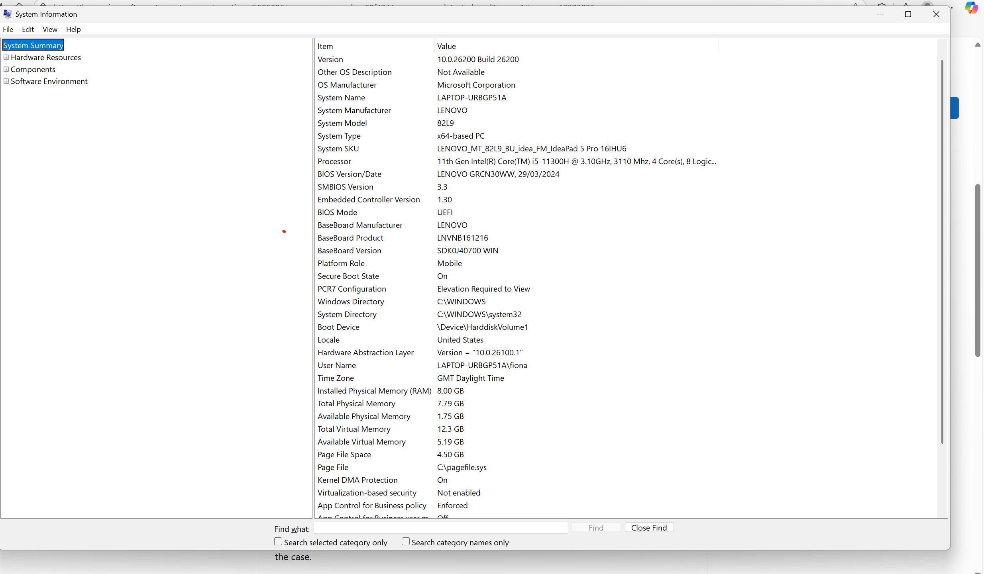Click the Value column header
The height and width of the screenshot is (574, 984).
tap(576, 46)
